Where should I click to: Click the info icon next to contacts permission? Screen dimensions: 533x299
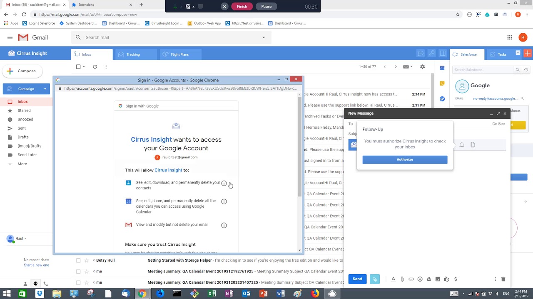[224, 184]
